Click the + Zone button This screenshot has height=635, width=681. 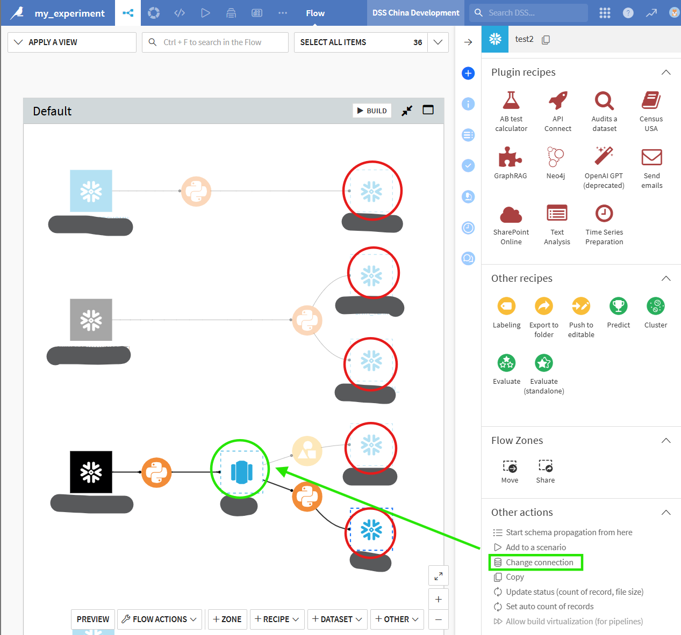click(x=227, y=619)
